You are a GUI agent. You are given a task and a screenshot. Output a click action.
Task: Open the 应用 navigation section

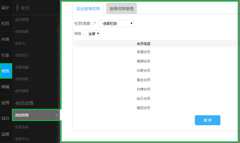(x=5, y=103)
